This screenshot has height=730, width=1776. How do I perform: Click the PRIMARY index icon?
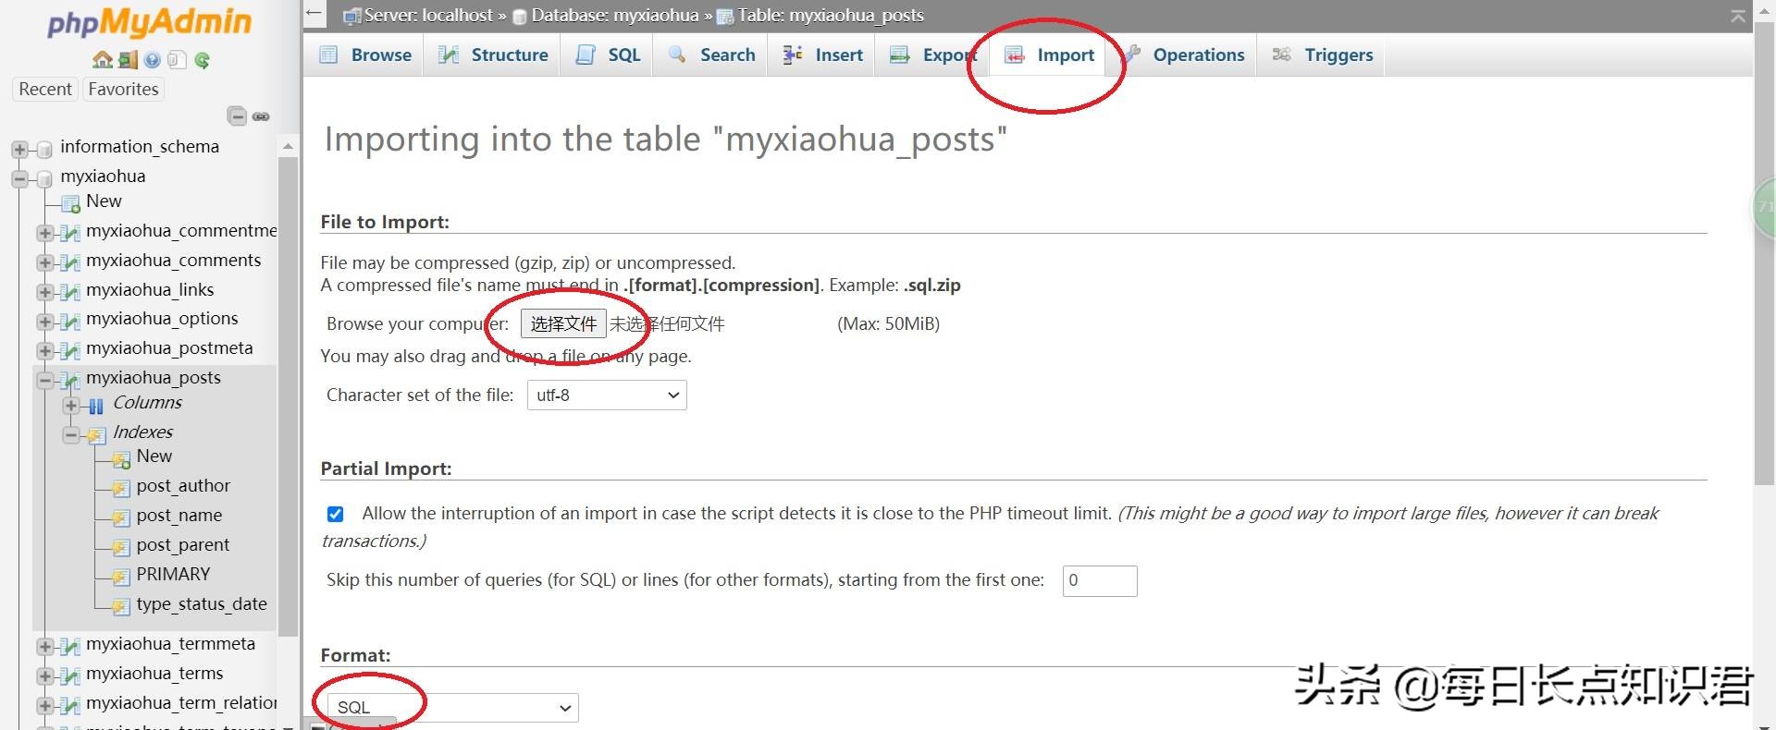pos(121,577)
